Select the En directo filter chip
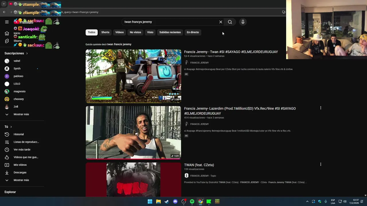The width and height of the screenshot is (367, 206). (x=193, y=32)
